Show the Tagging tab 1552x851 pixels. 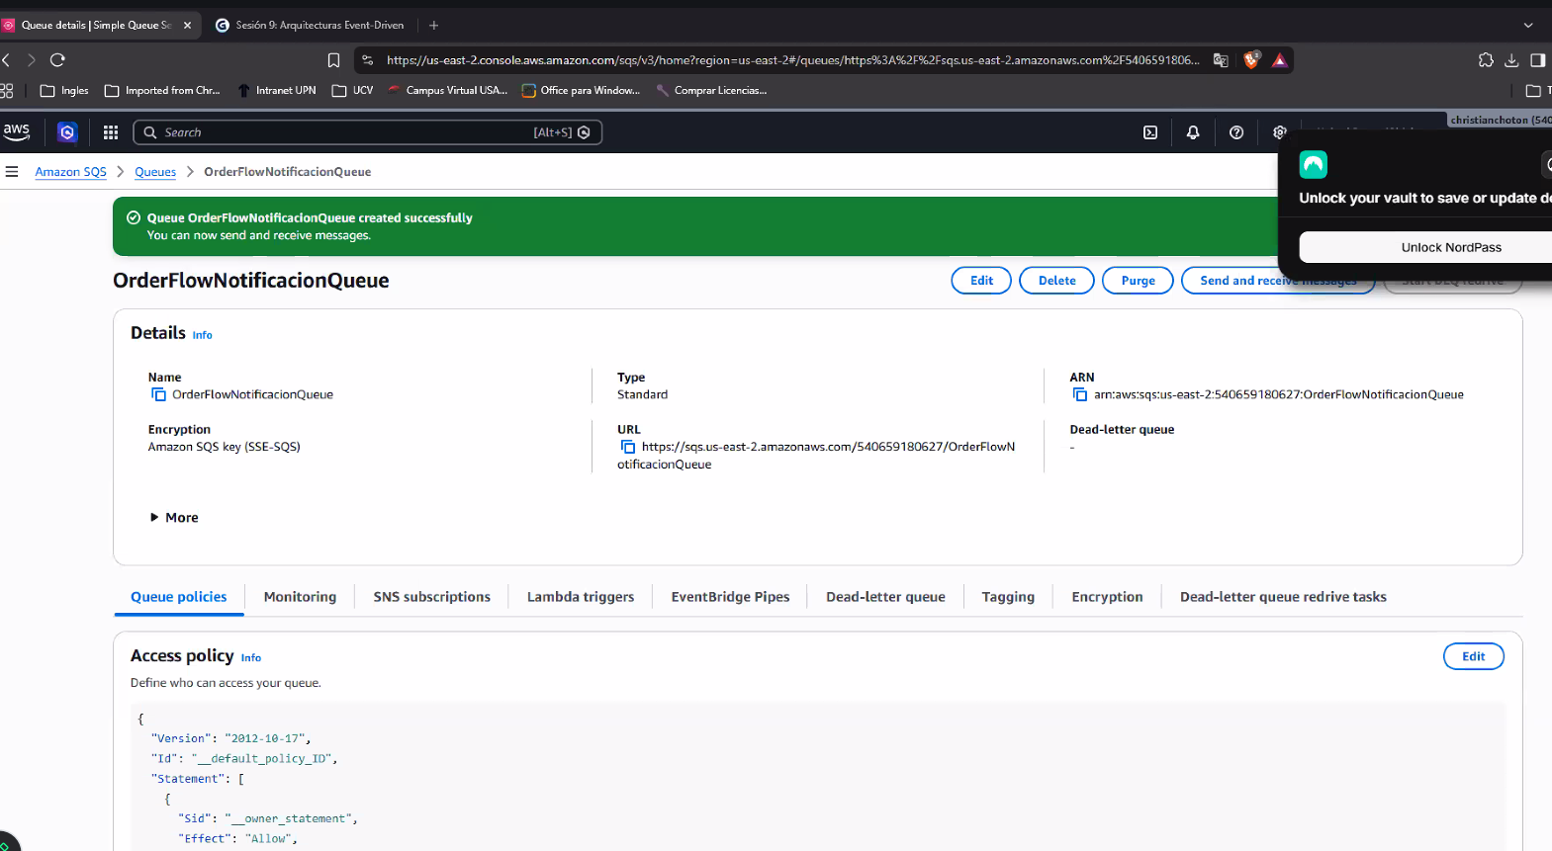[x=1008, y=597]
